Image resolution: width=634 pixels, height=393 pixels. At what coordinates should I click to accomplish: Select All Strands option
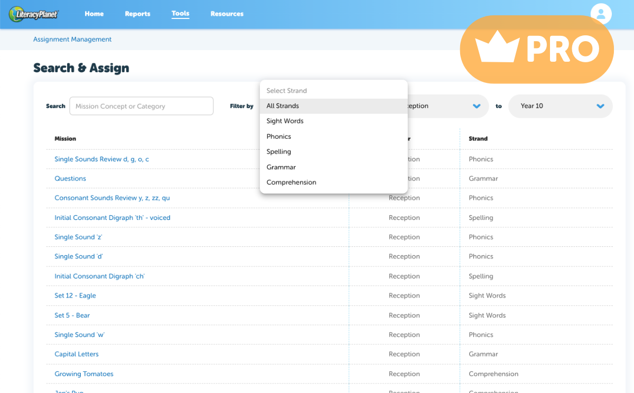point(283,106)
